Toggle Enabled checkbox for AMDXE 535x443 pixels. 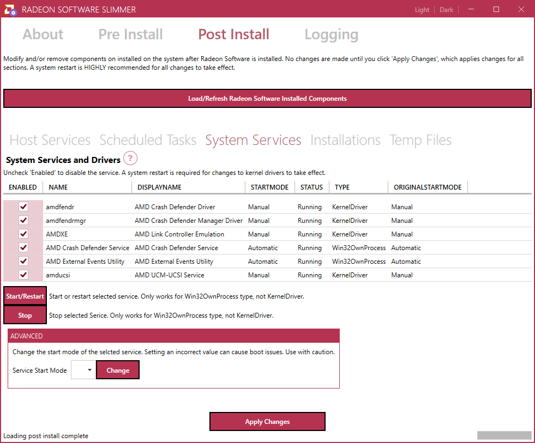23,234
